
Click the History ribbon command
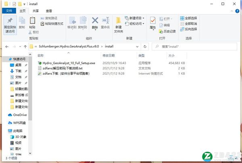coord(167,31)
